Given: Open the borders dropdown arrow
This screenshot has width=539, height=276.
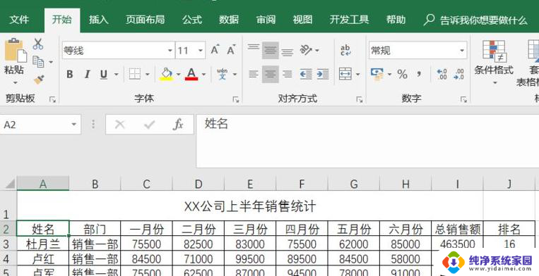Looking at the screenshot, I should pyautogui.click(x=148, y=75).
